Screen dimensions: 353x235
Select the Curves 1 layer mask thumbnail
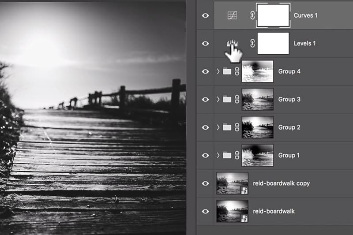pyautogui.click(x=273, y=15)
